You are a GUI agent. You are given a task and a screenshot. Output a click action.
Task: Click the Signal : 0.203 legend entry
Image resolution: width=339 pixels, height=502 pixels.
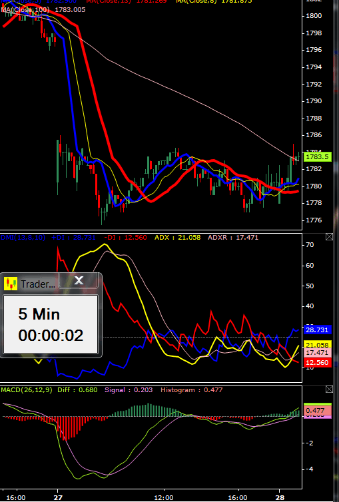point(129,390)
